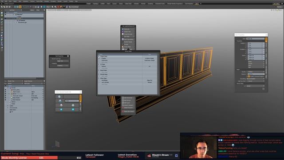The image size is (284, 160).
Task: Collapse the UV Maps group in Vertex Maps list
Action: pos(99,64)
